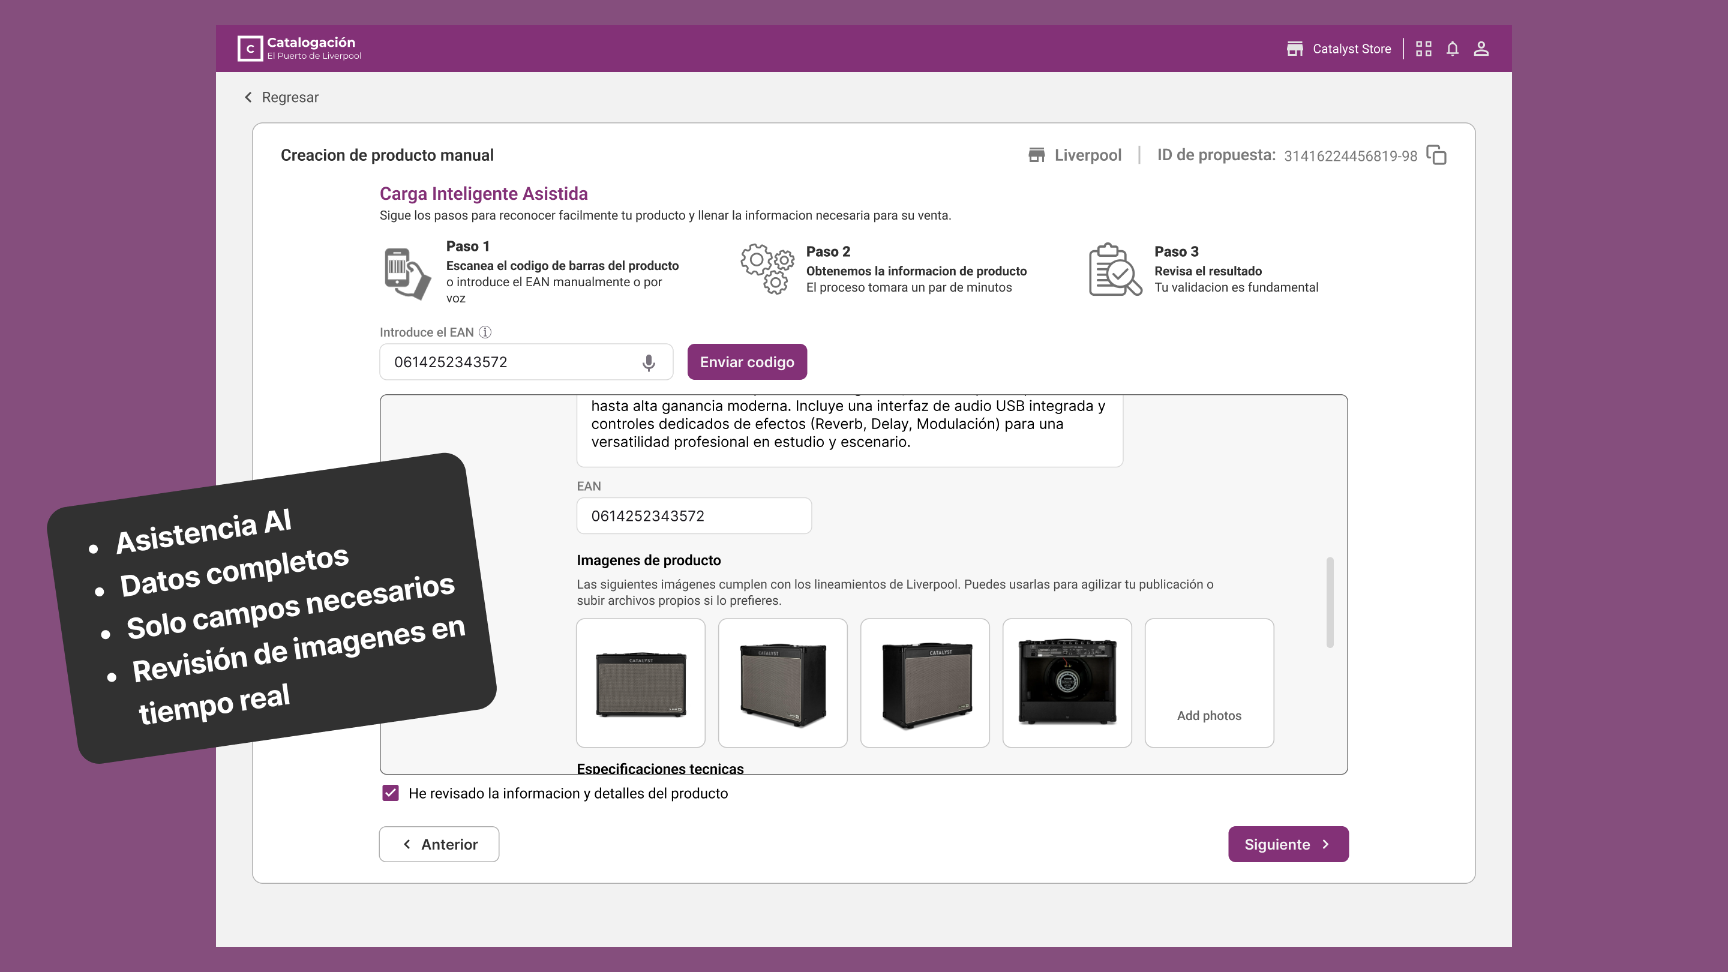Click the Siguiente button

(x=1288, y=844)
